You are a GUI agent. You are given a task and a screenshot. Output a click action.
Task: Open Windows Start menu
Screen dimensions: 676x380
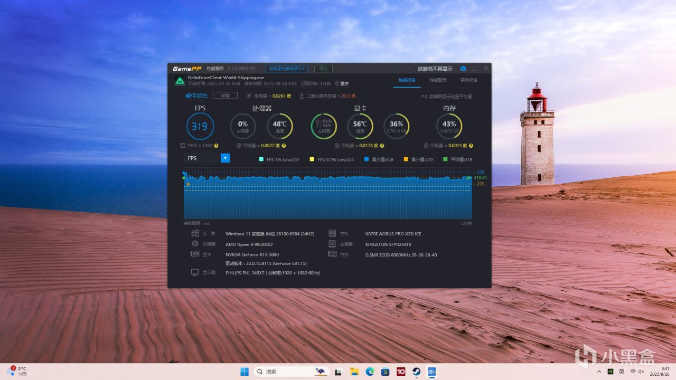(x=245, y=372)
